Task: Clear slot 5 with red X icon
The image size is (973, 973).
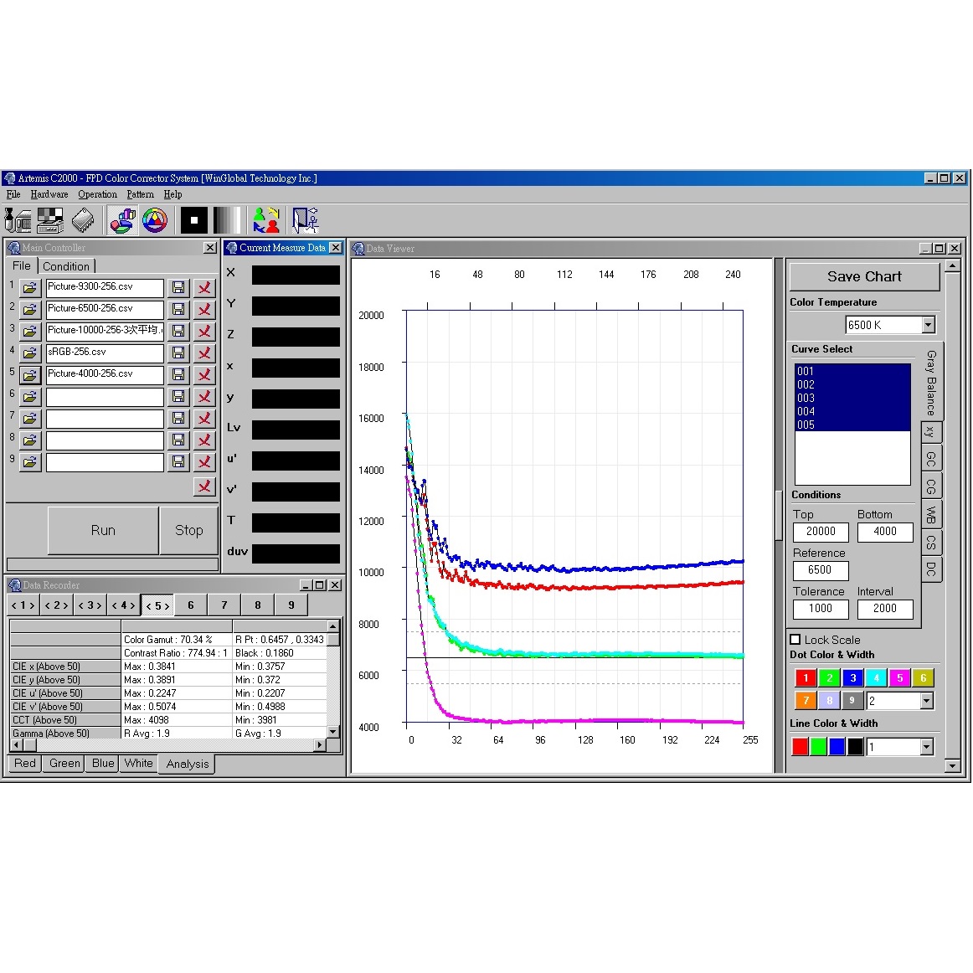Action: coord(204,375)
